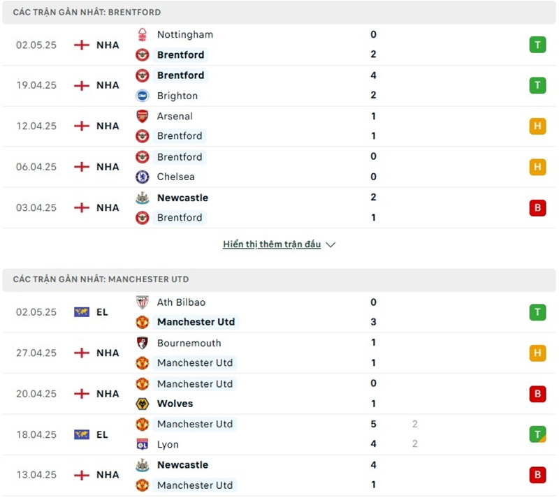Click the Newcastle United badge
The height and width of the screenshot is (500, 559).
(141, 198)
